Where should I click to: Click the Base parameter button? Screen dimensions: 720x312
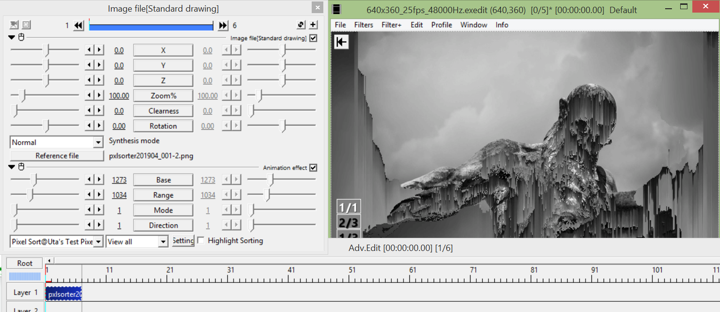pos(163,180)
